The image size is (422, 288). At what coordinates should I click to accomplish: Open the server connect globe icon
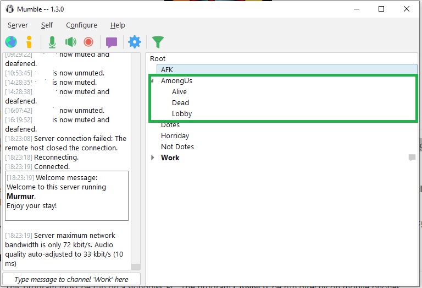[11, 42]
